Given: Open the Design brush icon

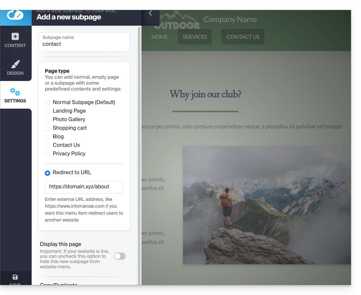Looking at the screenshot, I should click(x=15, y=64).
